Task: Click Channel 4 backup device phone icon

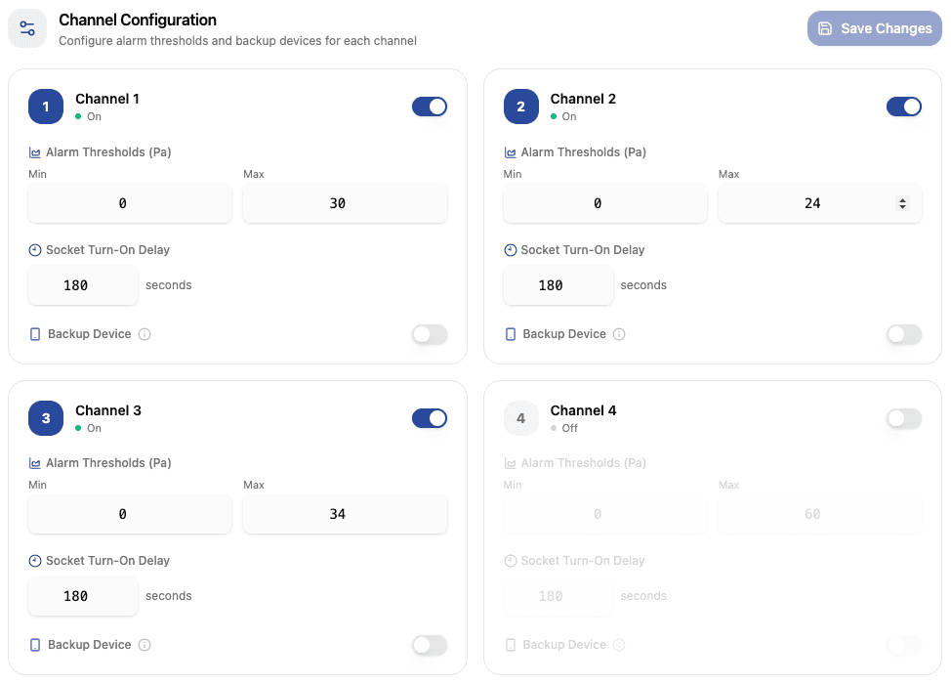Action: [511, 645]
